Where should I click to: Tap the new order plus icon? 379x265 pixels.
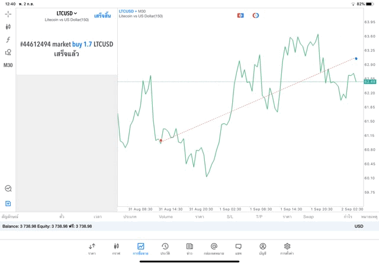pos(8,203)
